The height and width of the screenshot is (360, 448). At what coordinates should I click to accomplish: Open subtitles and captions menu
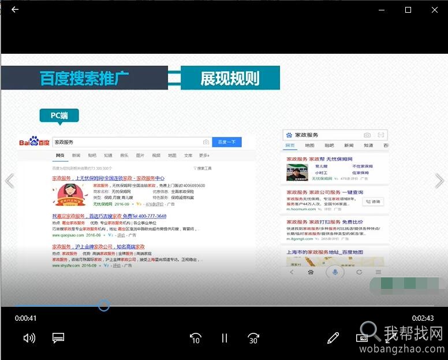[58, 338]
